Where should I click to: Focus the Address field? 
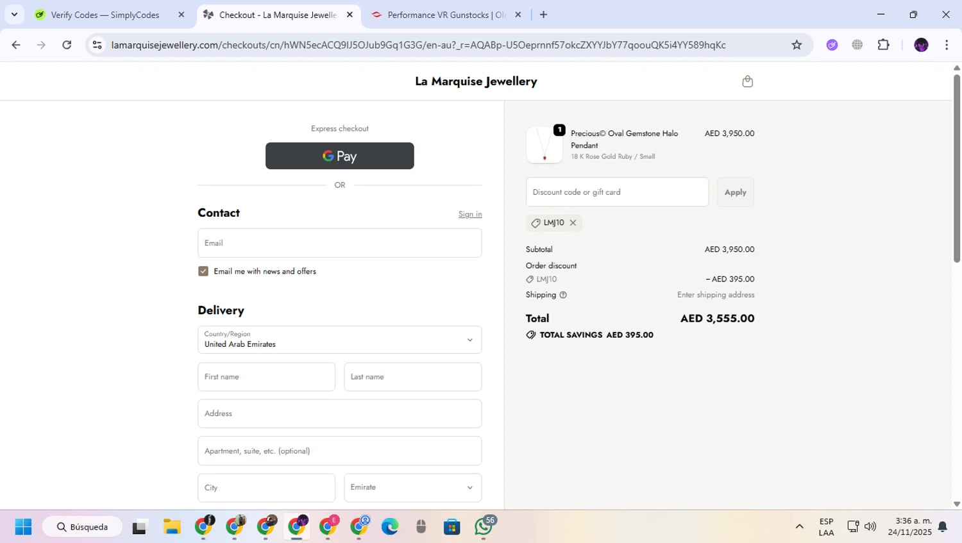(x=340, y=414)
